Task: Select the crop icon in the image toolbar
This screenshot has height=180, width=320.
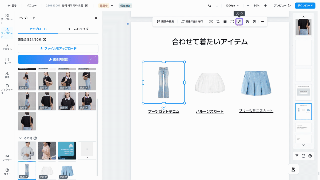Action: pos(218,22)
